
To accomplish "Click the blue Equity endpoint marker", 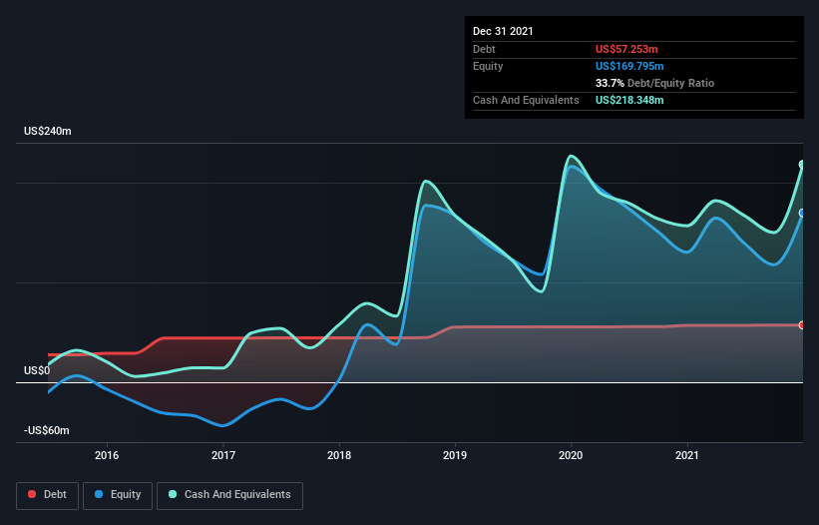I will point(802,214).
